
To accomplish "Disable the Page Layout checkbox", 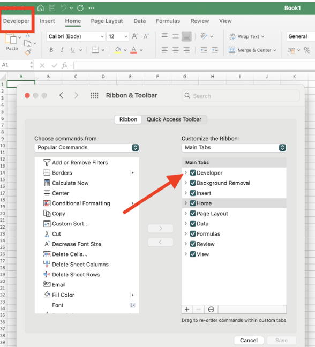I will (x=193, y=213).
